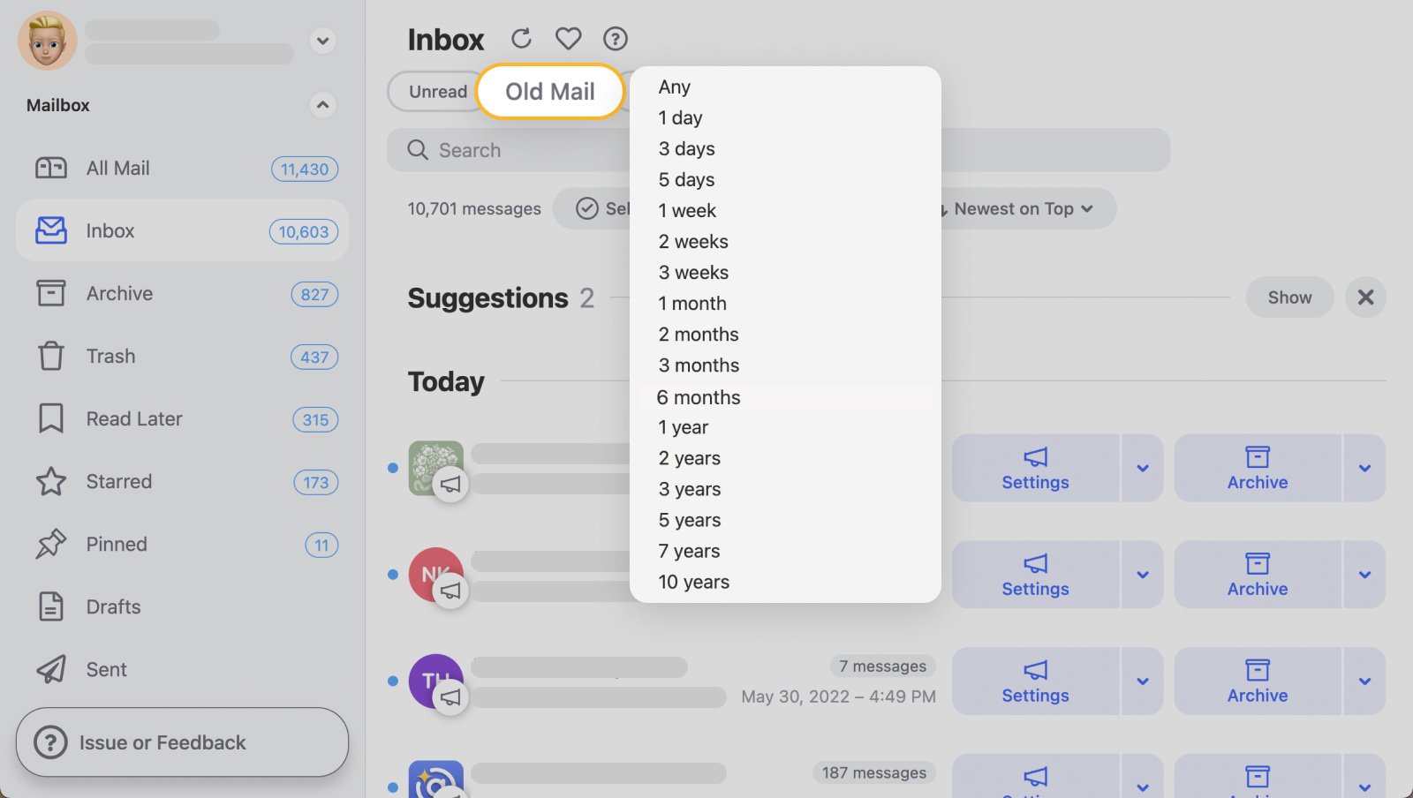Expand the dropdown arrow beside first Settings button

(x=1142, y=469)
